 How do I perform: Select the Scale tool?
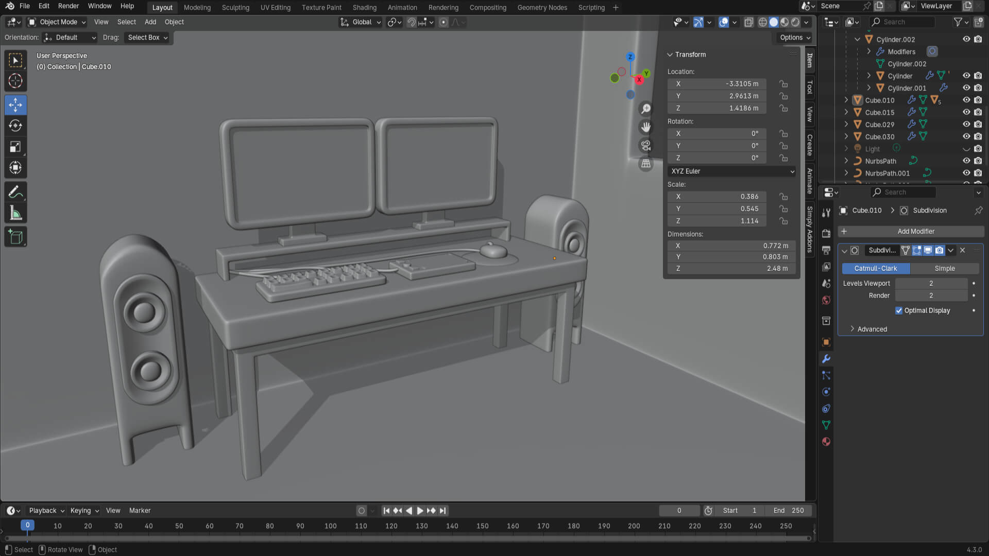(x=15, y=147)
